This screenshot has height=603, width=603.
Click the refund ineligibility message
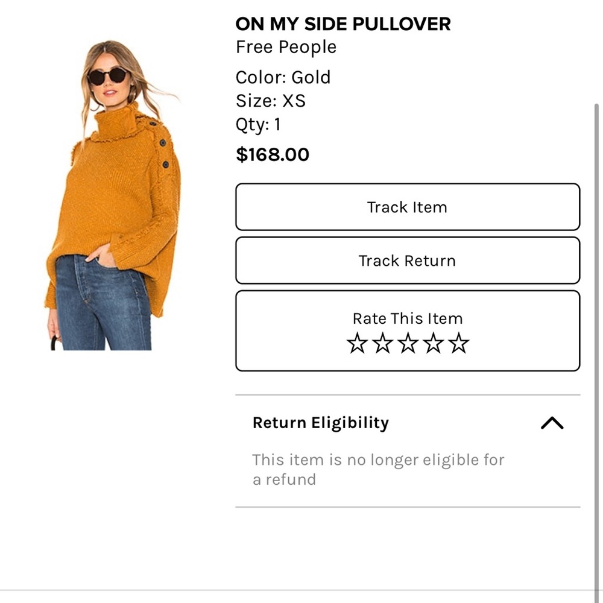[378, 470]
